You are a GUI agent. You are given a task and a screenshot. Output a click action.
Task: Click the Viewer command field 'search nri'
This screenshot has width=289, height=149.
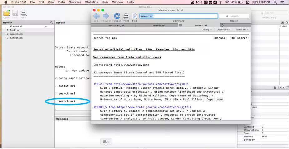(179, 16)
